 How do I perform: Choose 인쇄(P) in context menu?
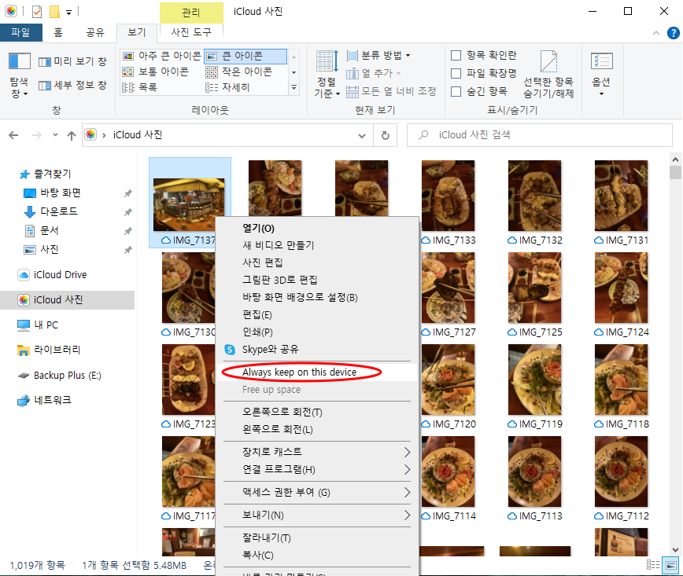tap(317, 332)
